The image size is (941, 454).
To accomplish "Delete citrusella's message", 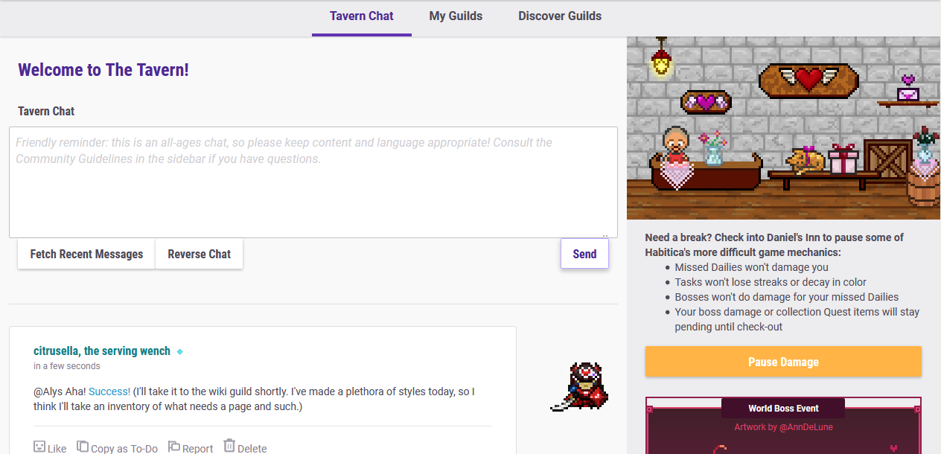I will pyautogui.click(x=245, y=447).
